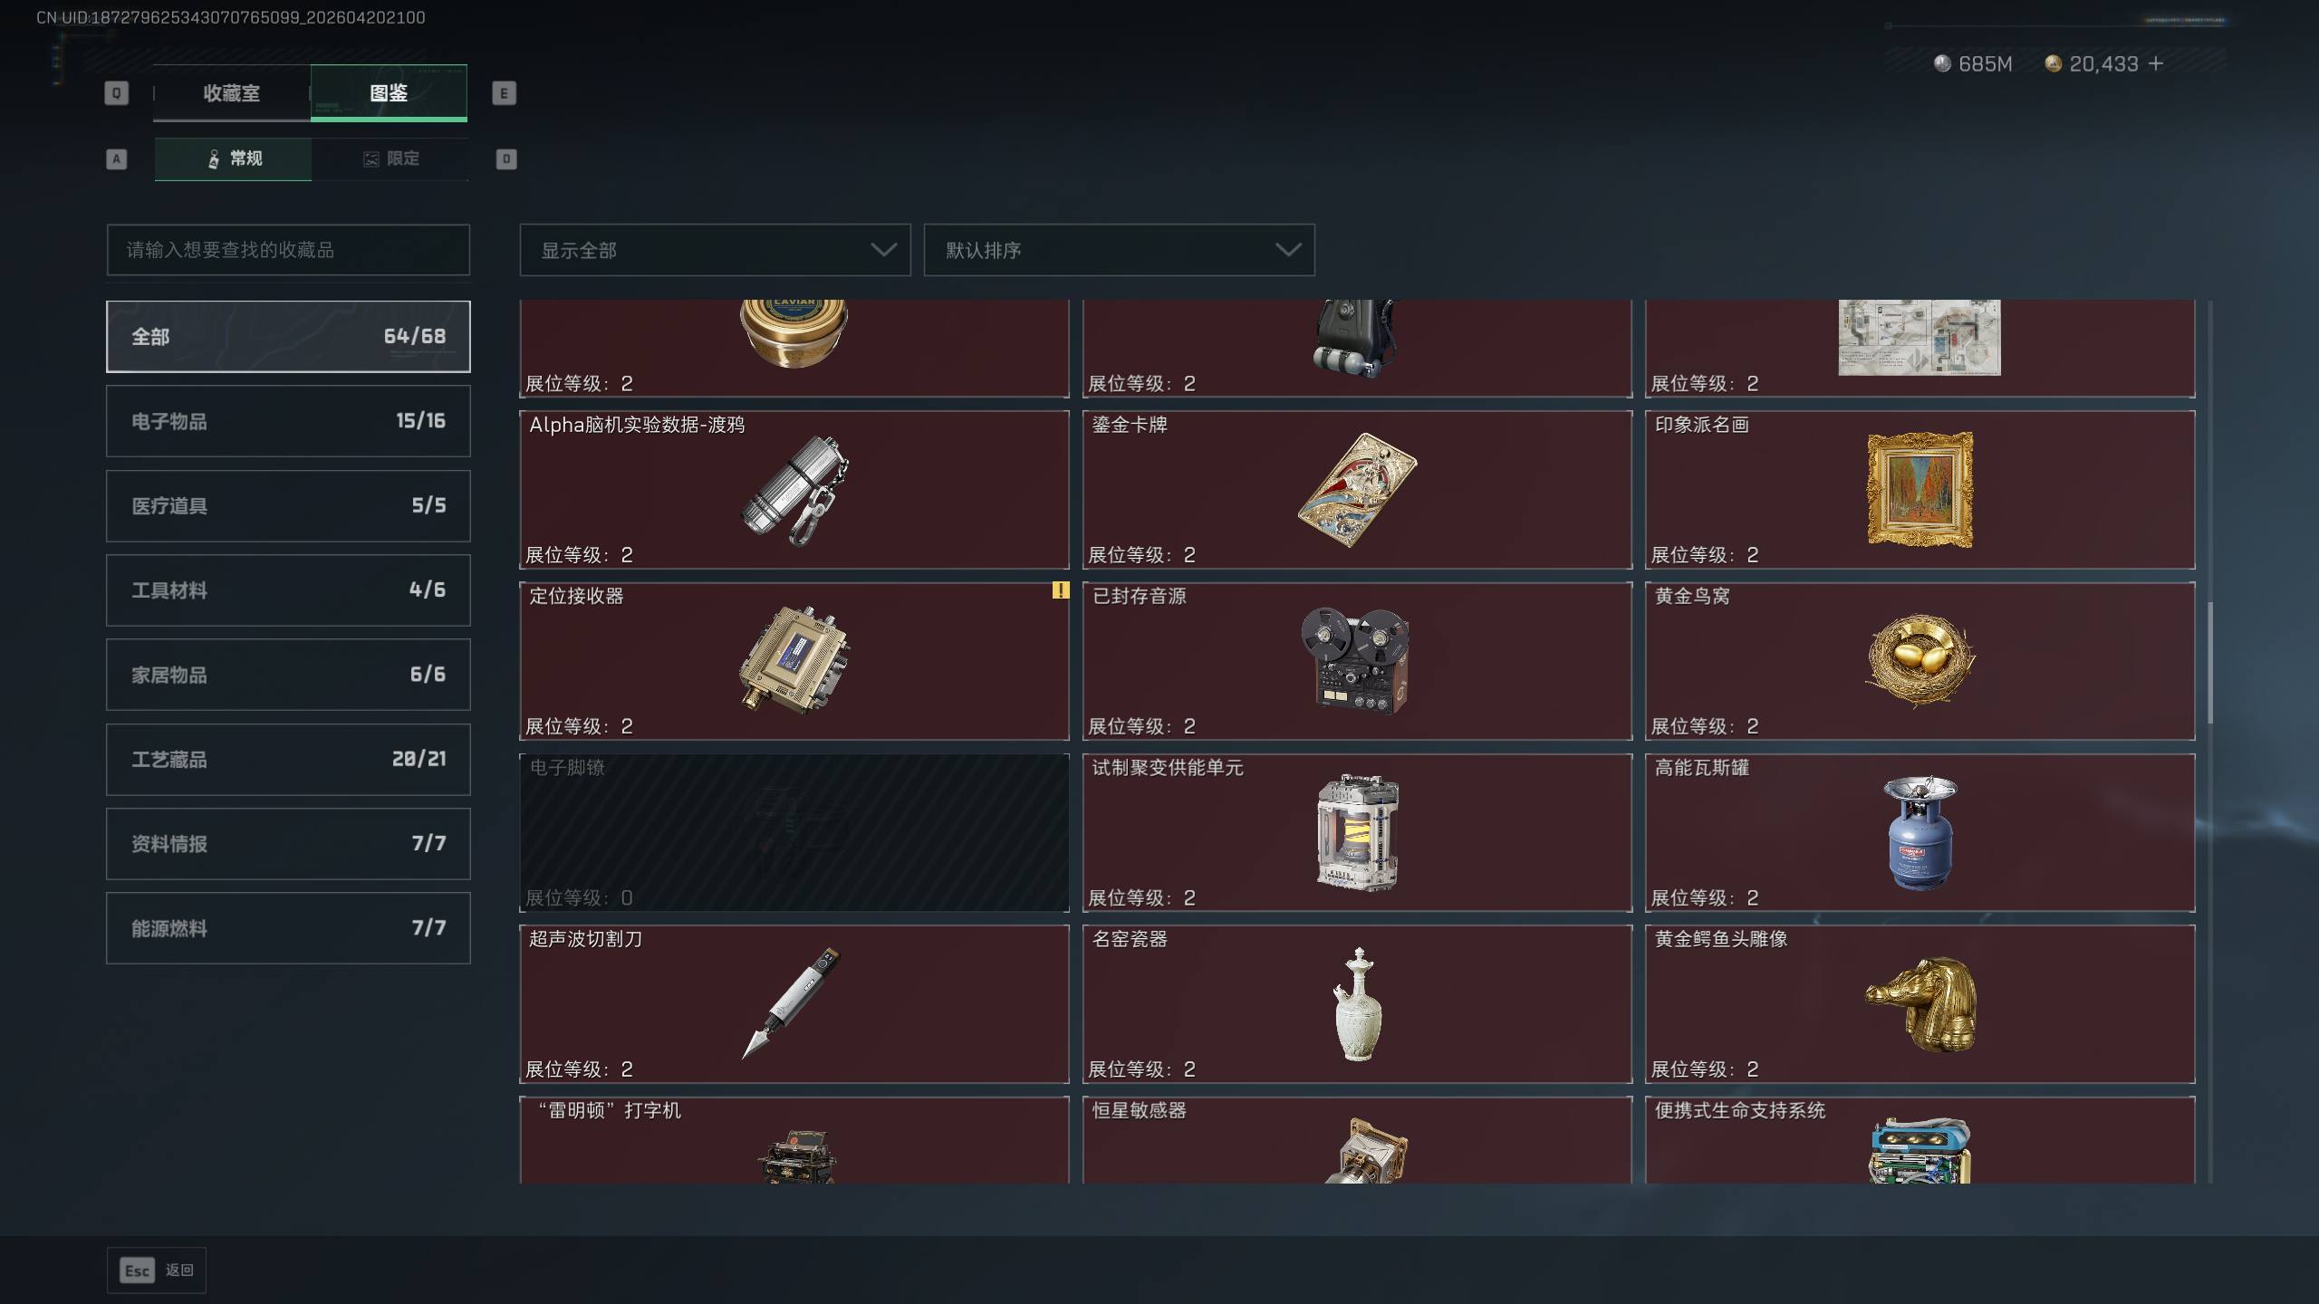Switch to the 限定 collection toggle
2319x1304 pixels.
click(390, 159)
